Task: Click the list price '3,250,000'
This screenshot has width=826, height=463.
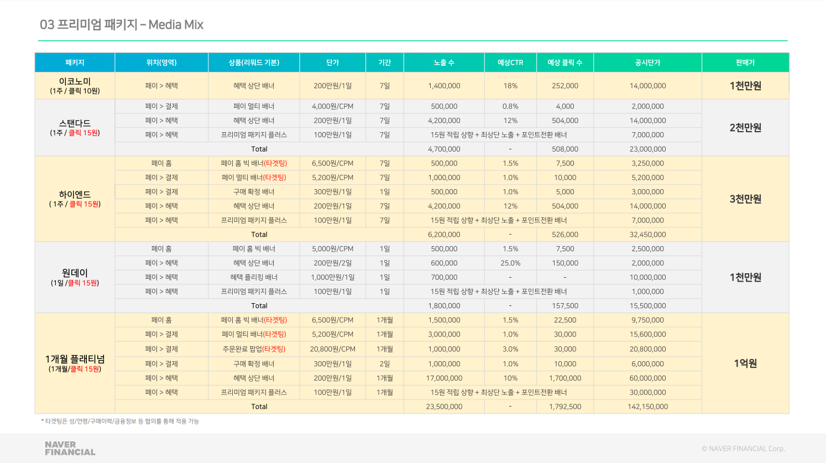Action: point(647,163)
